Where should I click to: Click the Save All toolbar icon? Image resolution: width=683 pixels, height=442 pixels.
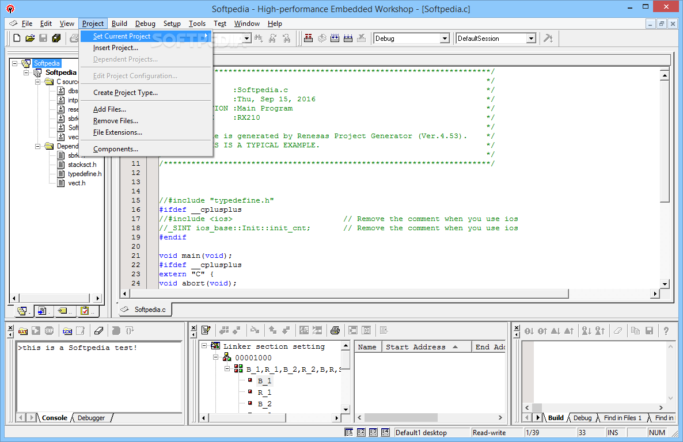(56, 39)
